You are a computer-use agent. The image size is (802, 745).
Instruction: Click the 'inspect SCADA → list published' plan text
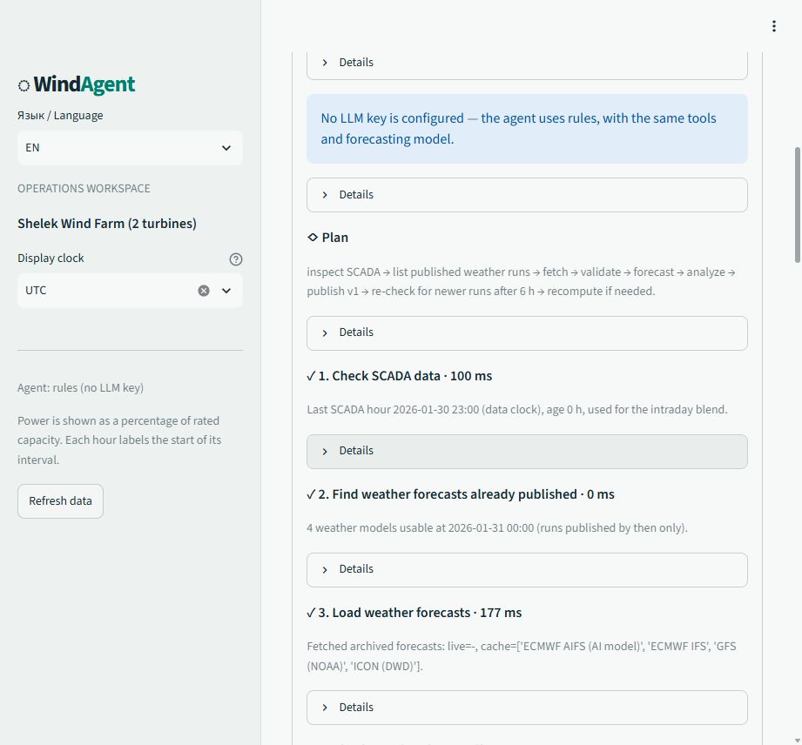(522, 281)
